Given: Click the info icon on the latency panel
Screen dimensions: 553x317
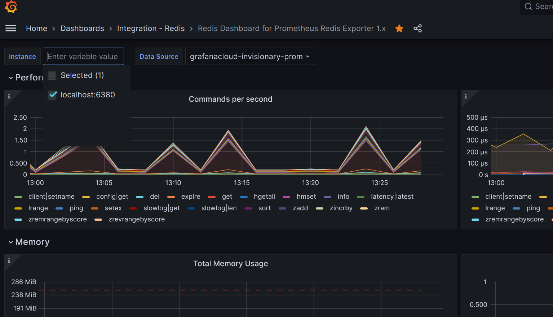Looking at the screenshot, I should coord(465,96).
